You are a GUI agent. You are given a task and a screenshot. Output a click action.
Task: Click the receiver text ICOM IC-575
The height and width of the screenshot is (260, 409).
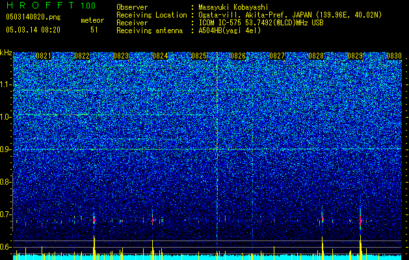click(x=220, y=23)
